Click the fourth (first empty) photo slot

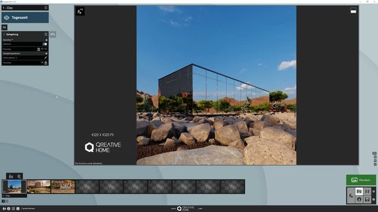pos(87,187)
